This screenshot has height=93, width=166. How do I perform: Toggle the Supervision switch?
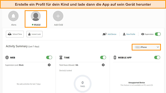[158, 34]
